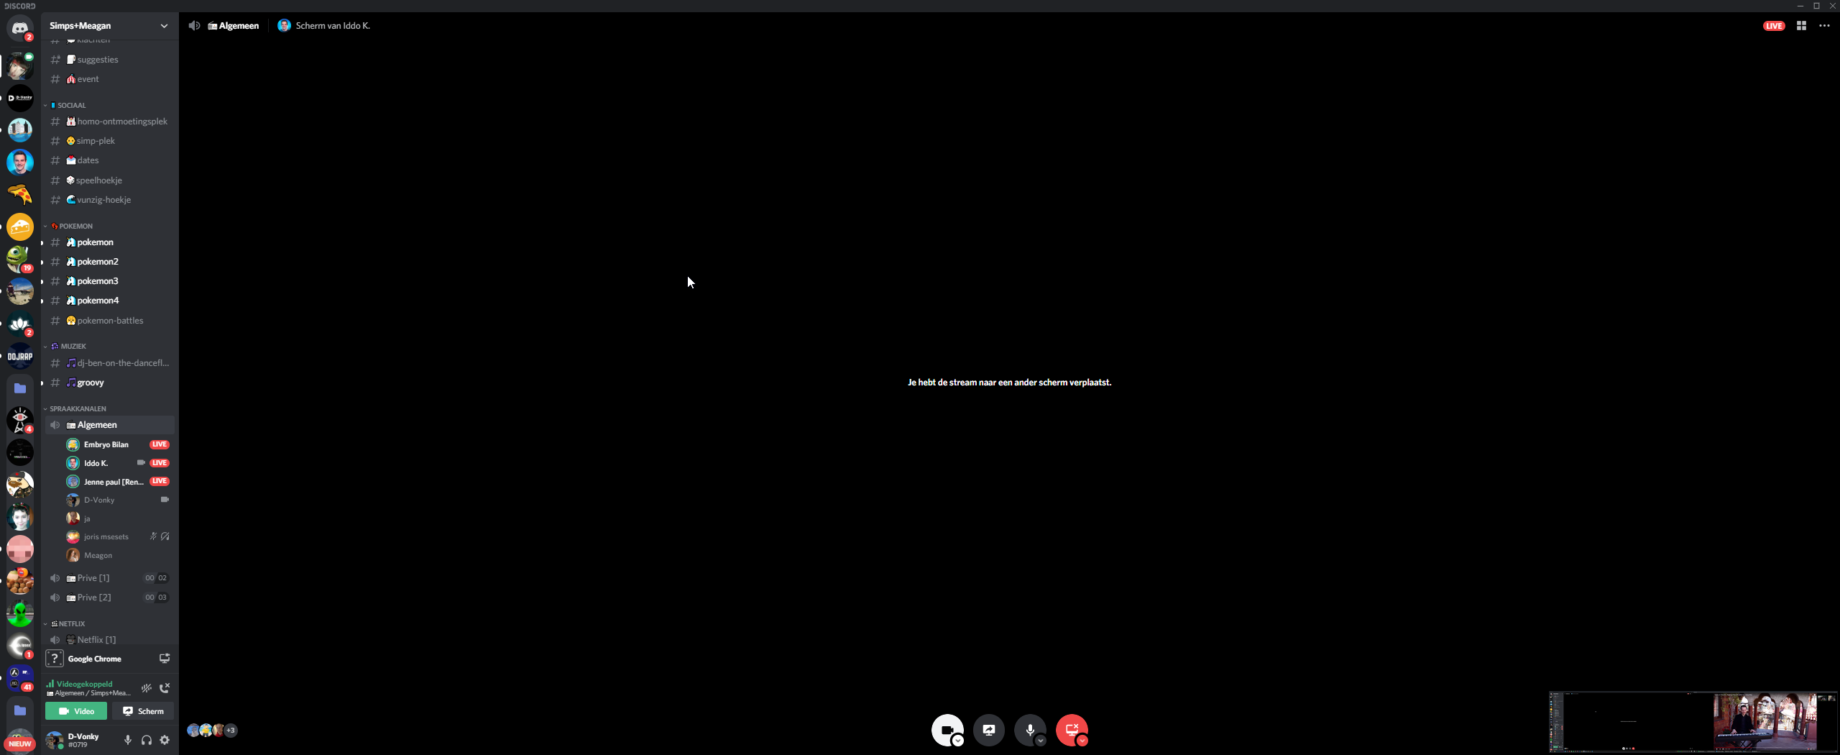The width and height of the screenshot is (1840, 755).
Task: Collapse the SPRAAKKANALEN category
Action: click(x=78, y=408)
